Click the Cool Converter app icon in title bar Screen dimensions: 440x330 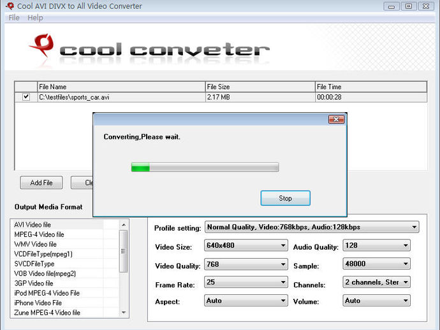(10, 6)
